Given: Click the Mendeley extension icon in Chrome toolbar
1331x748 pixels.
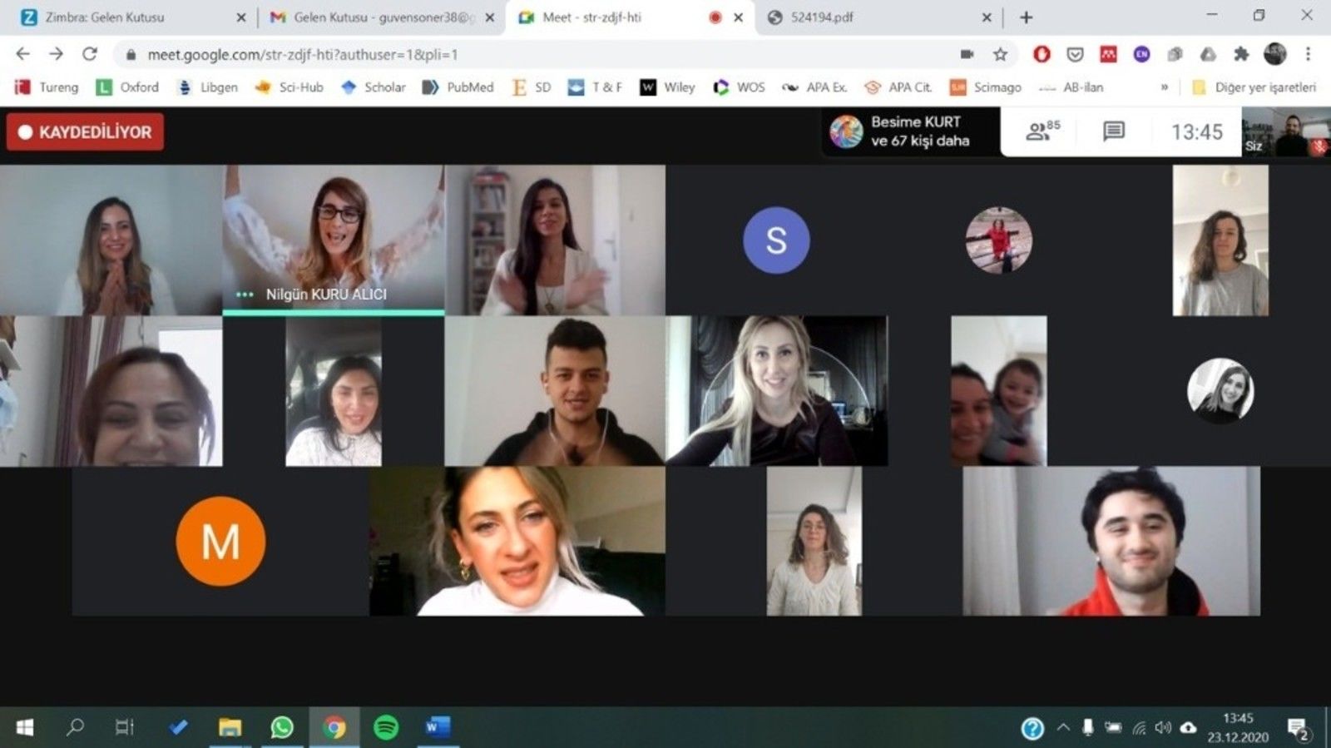Looking at the screenshot, I should coord(1108,54).
